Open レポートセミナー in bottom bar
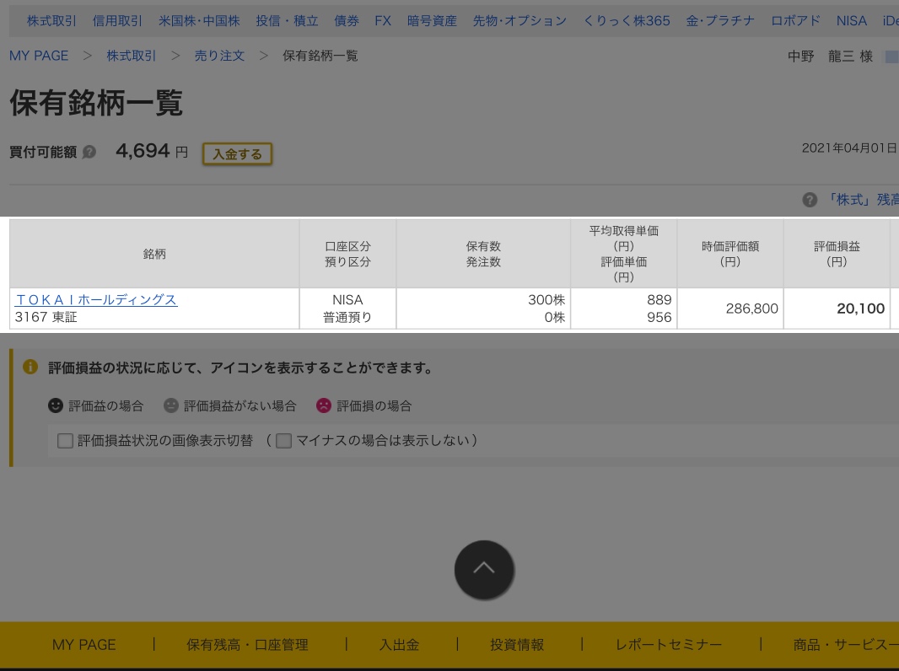Screen dimensions: 899x671 coord(669,645)
